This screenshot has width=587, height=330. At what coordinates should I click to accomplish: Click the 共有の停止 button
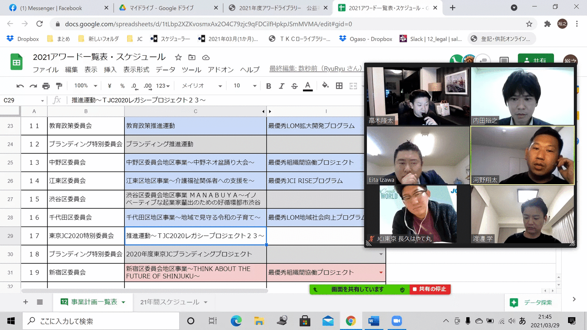pos(430,289)
